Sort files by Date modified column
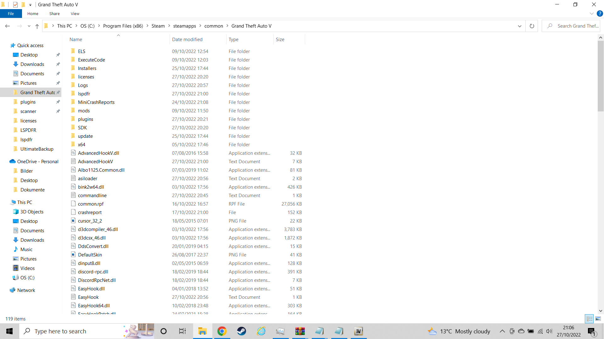Screen dimensions: 604x339 [187, 40]
